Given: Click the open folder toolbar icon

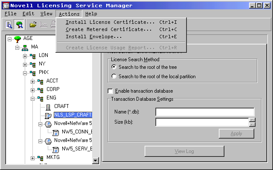Looking at the screenshot, I should [x=33, y=25].
